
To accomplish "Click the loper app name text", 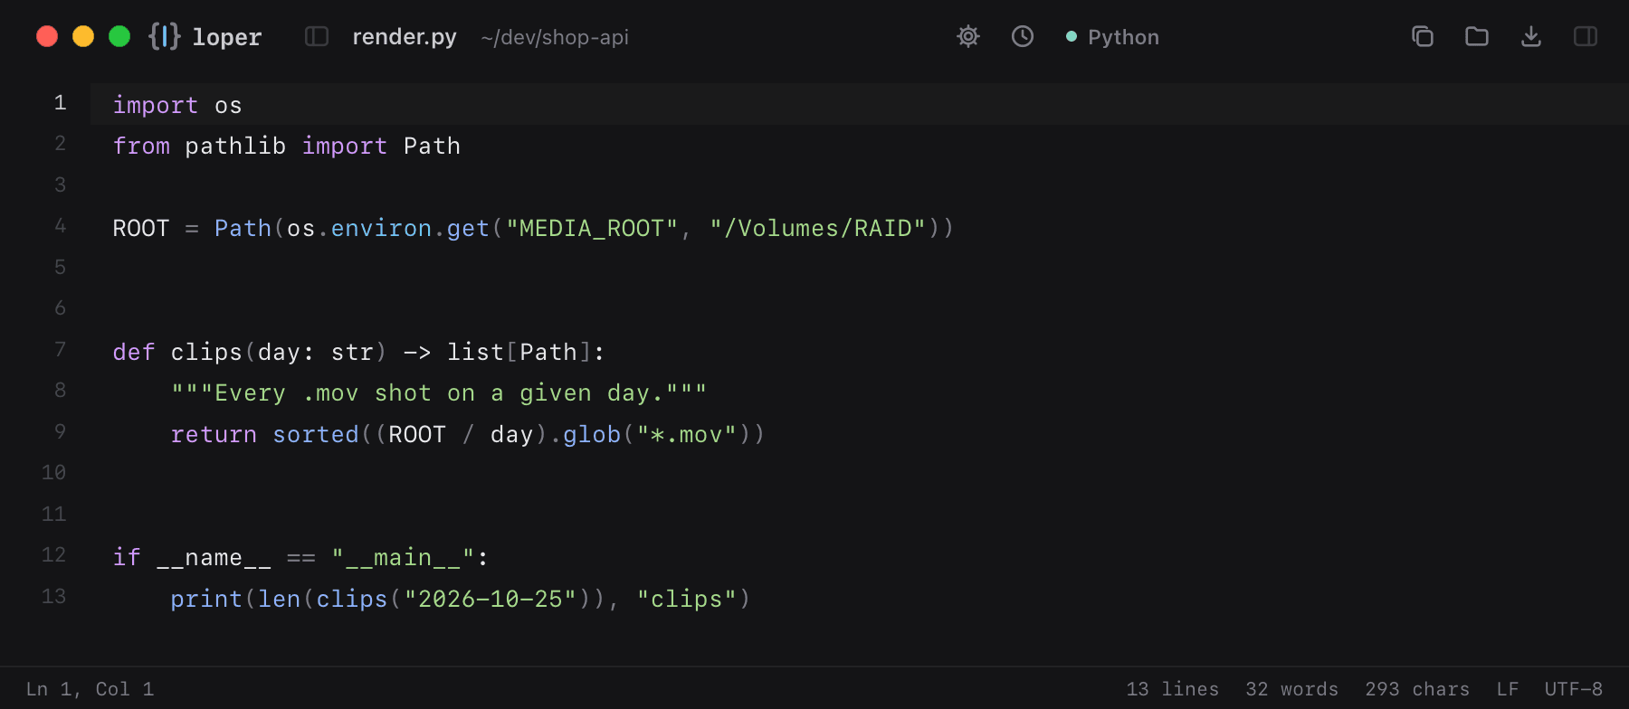I will pos(227,37).
